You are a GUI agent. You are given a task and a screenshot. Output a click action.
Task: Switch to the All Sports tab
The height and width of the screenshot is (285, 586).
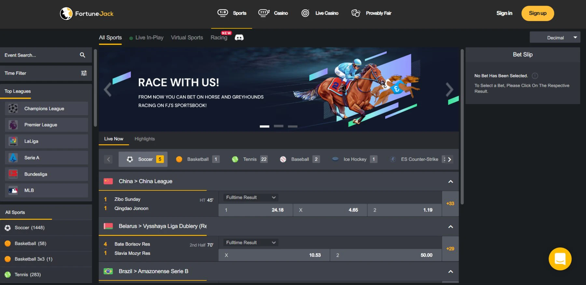[x=110, y=37]
